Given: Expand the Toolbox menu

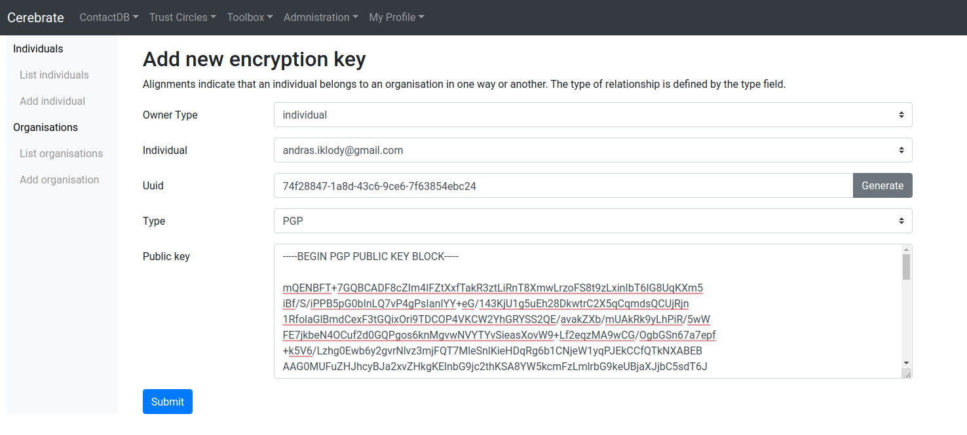Looking at the screenshot, I should click(249, 17).
